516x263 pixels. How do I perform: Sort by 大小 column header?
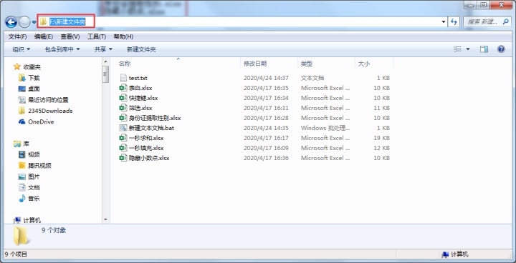point(363,64)
